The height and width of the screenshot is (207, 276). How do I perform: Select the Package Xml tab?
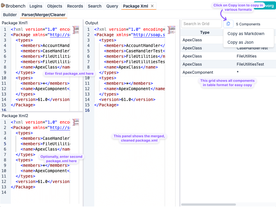(x=135, y=6)
